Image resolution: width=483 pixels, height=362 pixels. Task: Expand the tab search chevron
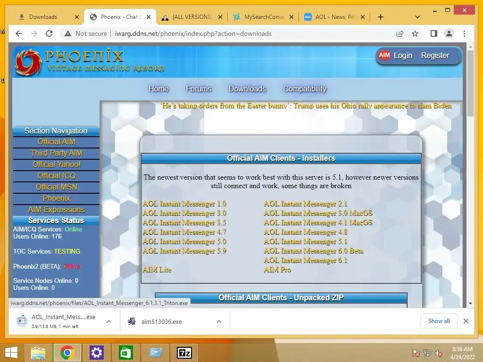pos(417,17)
